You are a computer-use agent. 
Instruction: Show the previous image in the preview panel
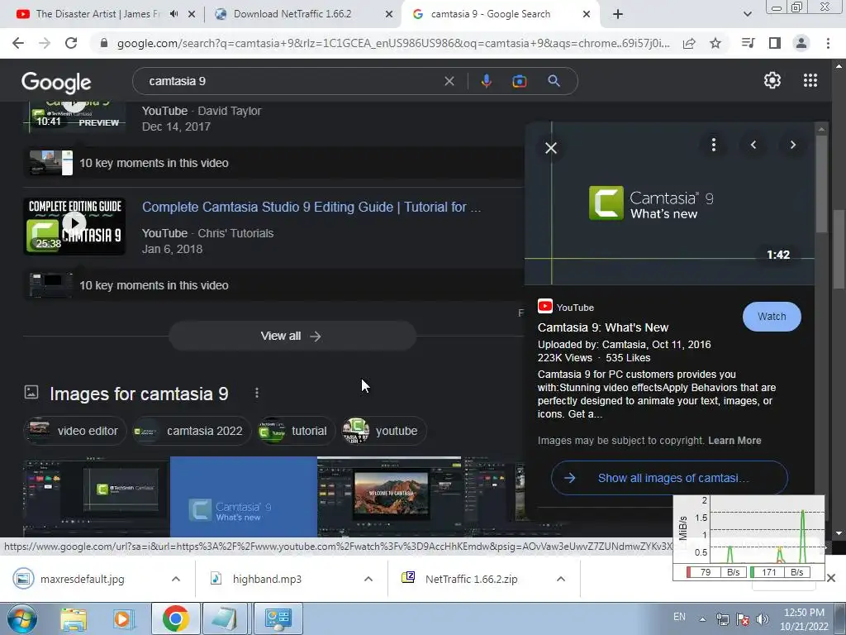753,145
